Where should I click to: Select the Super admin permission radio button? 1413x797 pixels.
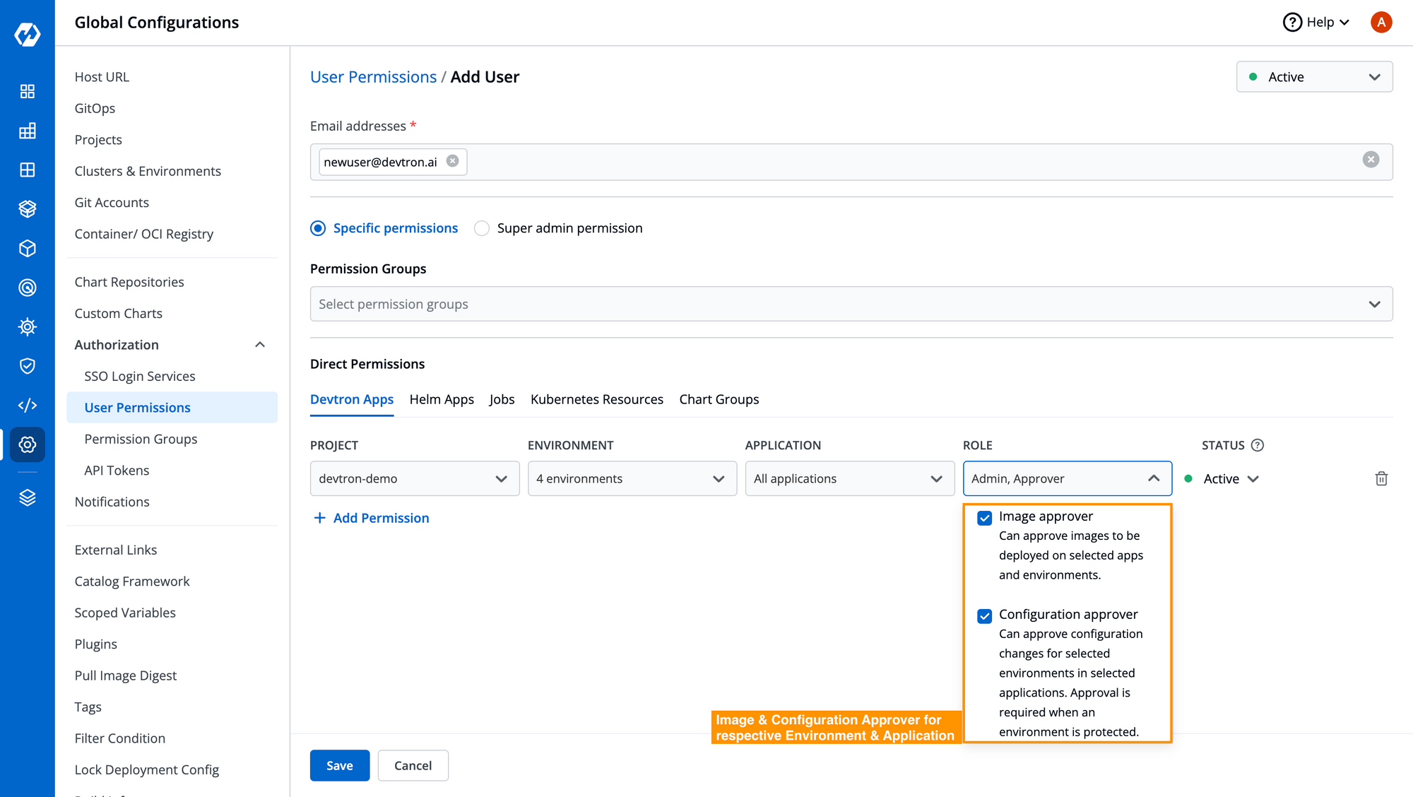[x=482, y=228]
